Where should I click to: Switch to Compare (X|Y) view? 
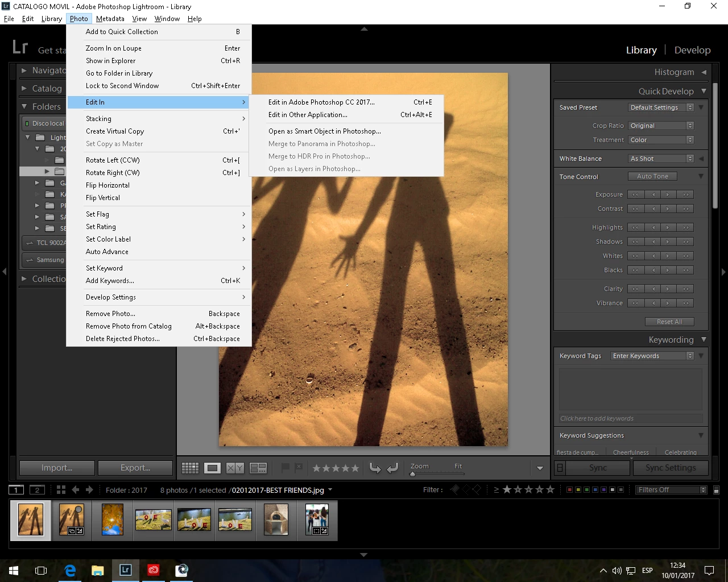click(235, 468)
